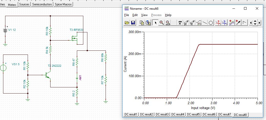
Task: Select the V1 12 battery in schematic
Action: point(5,31)
